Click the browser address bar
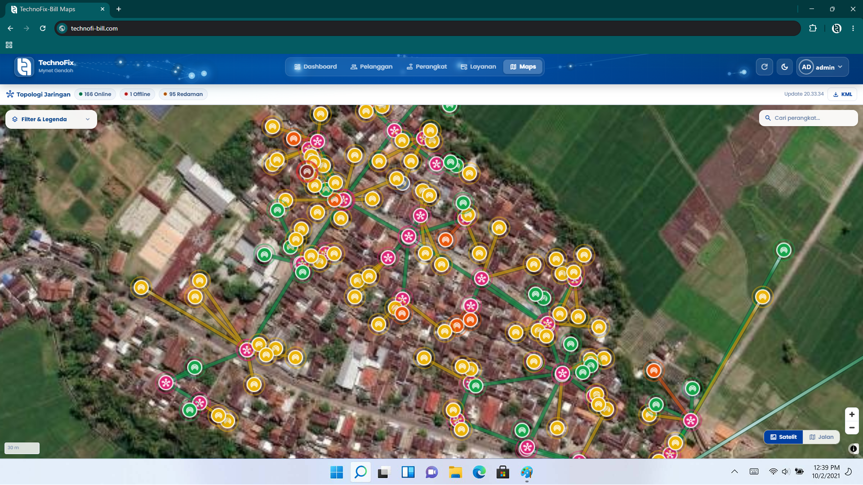Image resolution: width=863 pixels, height=485 pixels. [x=427, y=28]
